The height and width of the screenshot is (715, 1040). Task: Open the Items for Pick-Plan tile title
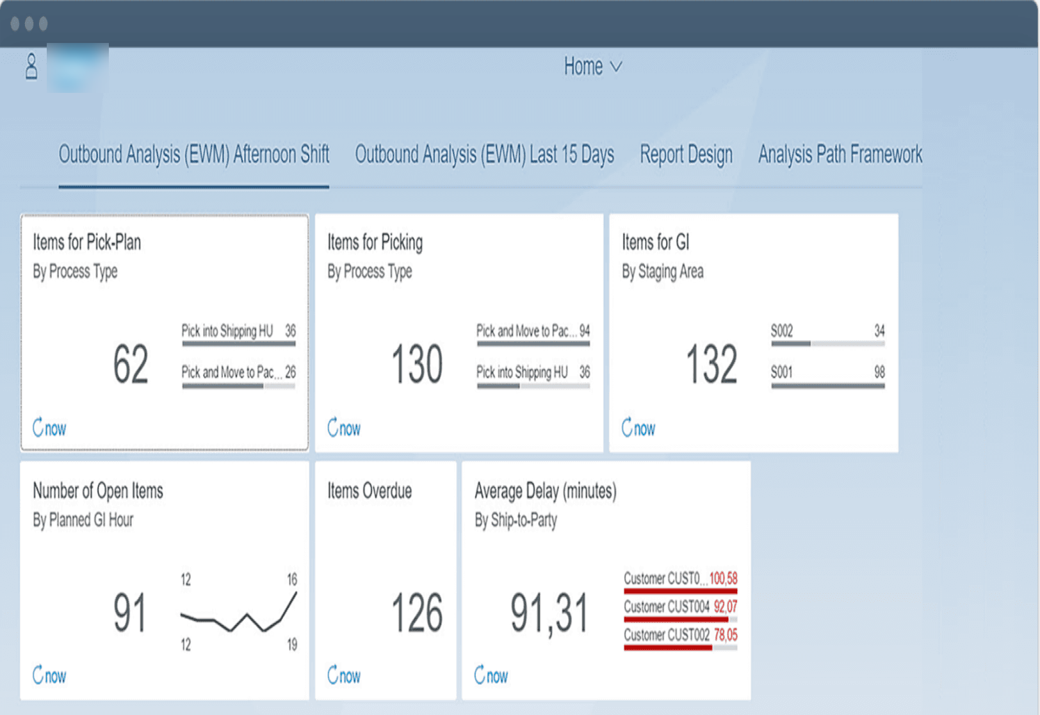87,242
